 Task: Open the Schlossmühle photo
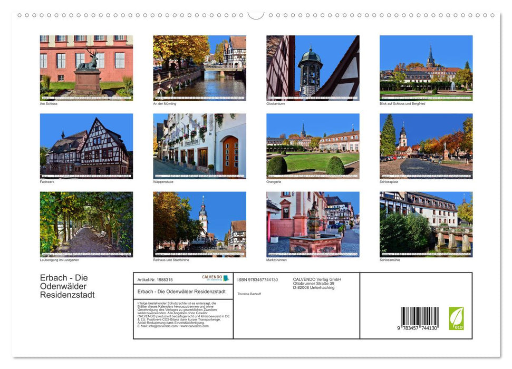click(x=426, y=225)
